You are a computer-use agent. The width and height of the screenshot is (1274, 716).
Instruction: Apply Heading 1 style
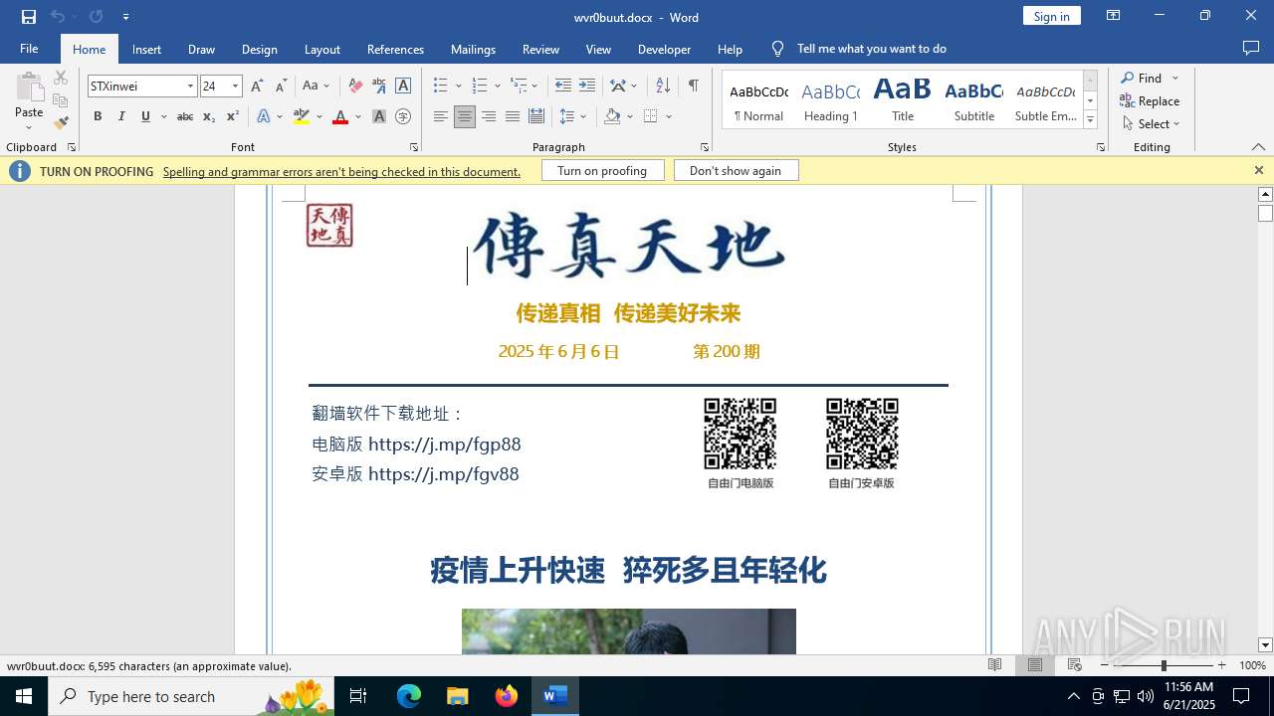coord(830,100)
